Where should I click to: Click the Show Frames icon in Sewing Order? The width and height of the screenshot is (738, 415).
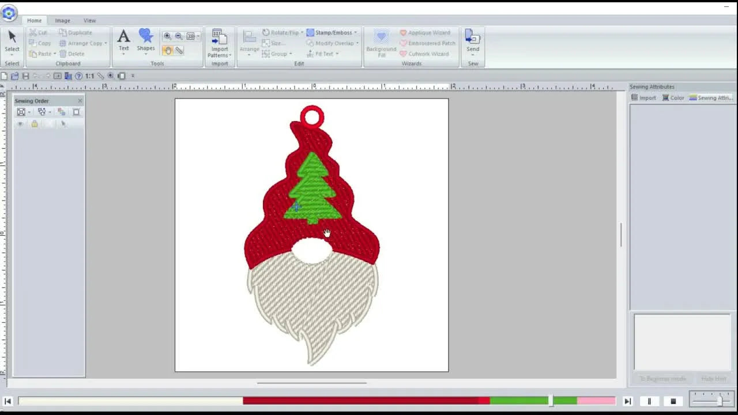(76, 112)
